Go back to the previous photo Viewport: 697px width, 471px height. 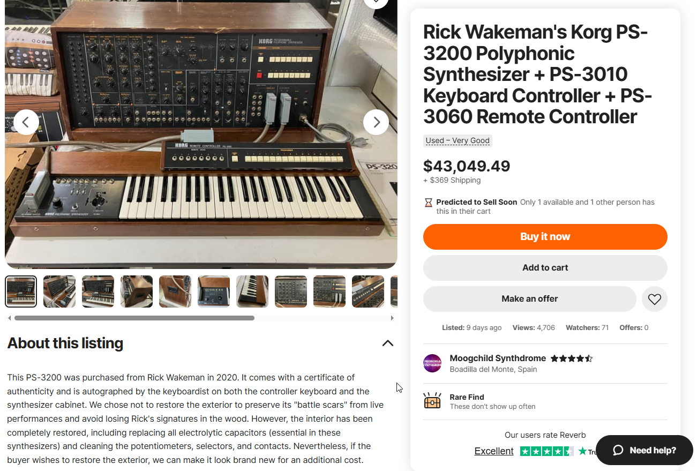click(x=26, y=122)
